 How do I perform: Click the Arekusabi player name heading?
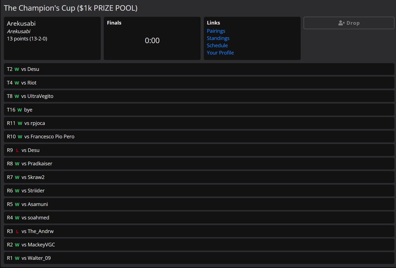click(21, 24)
